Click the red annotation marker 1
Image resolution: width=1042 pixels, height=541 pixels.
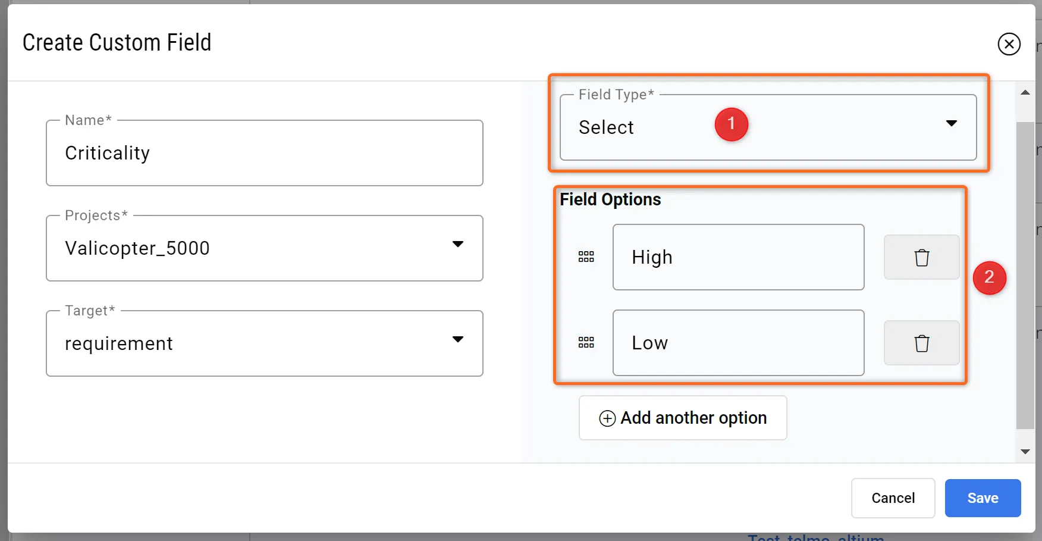pos(731,124)
